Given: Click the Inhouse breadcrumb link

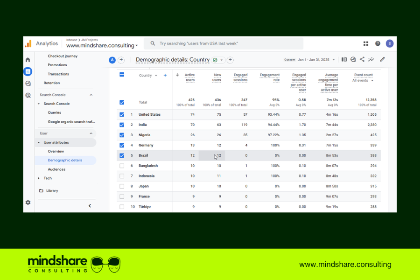Looking at the screenshot, I should (x=71, y=40).
